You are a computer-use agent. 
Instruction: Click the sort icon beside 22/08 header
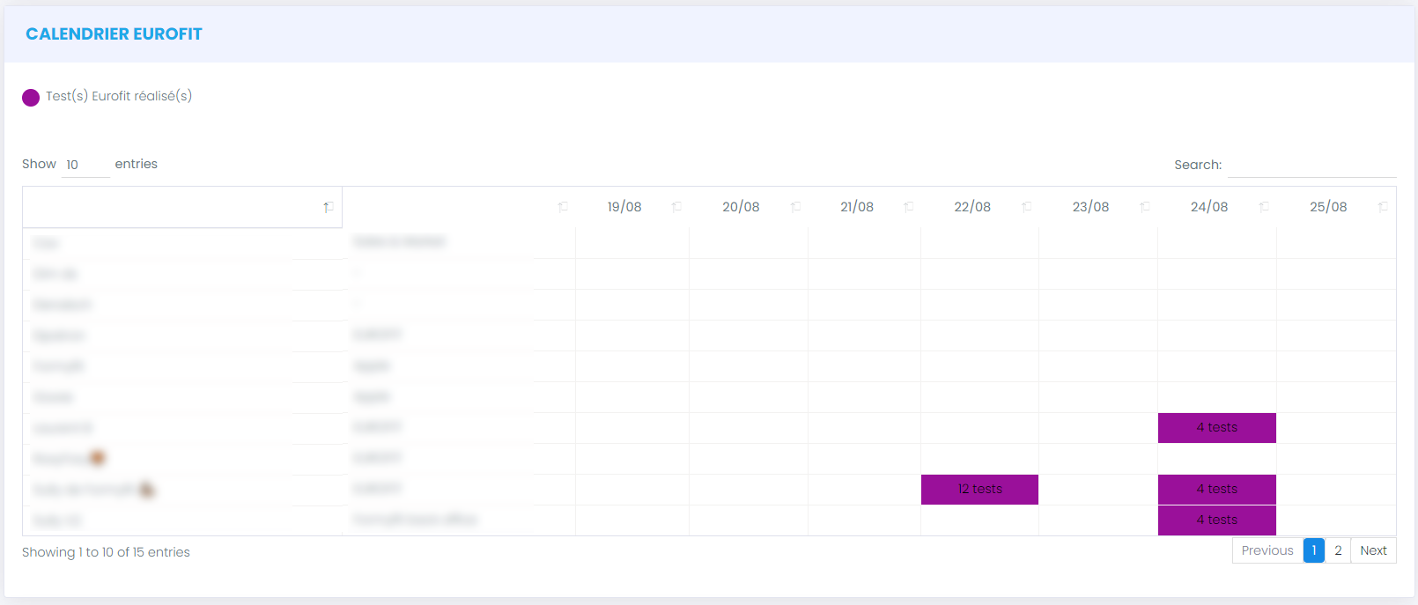click(x=1026, y=207)
